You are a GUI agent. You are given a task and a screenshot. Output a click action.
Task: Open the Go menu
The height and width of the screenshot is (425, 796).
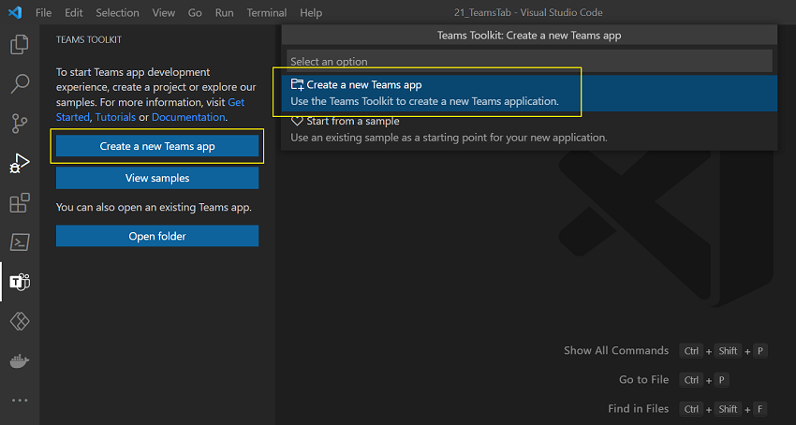(x=195, y=13)
